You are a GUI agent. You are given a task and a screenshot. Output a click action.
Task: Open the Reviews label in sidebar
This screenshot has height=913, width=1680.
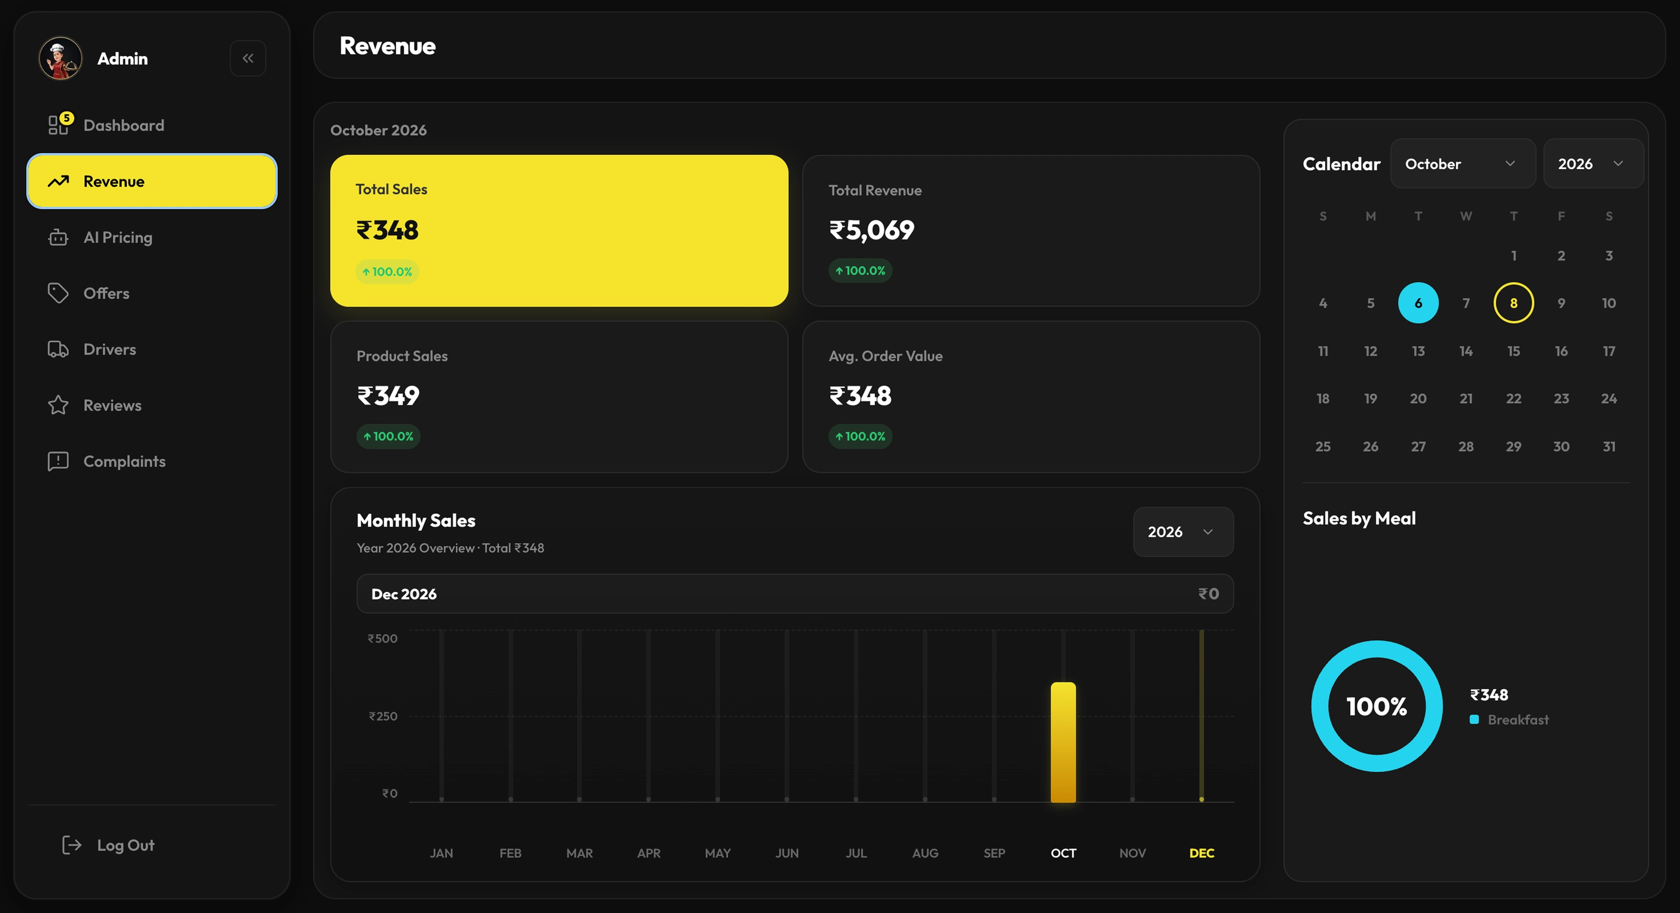click(x=112, y=405)
